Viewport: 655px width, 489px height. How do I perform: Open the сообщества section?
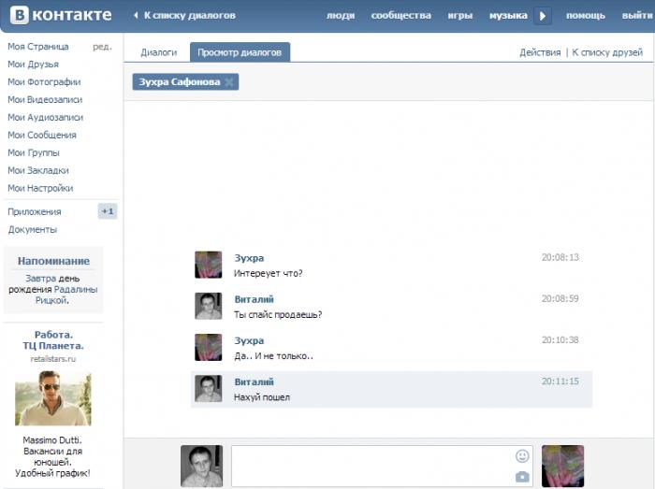401,16
